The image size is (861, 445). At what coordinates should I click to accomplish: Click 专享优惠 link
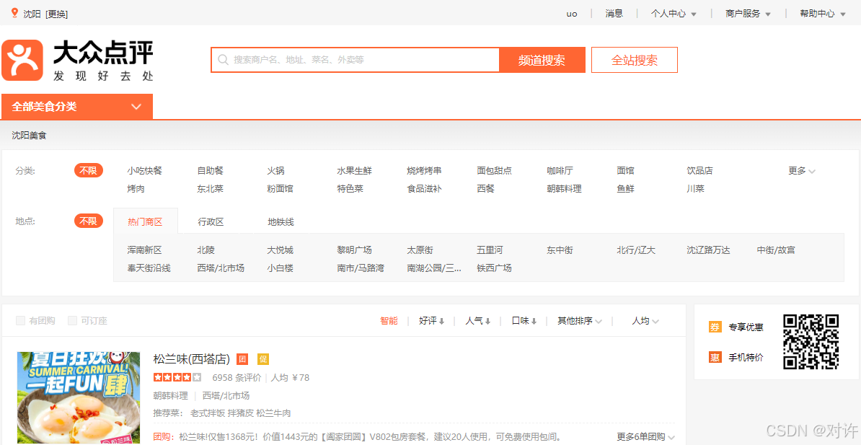click(746, 327)
